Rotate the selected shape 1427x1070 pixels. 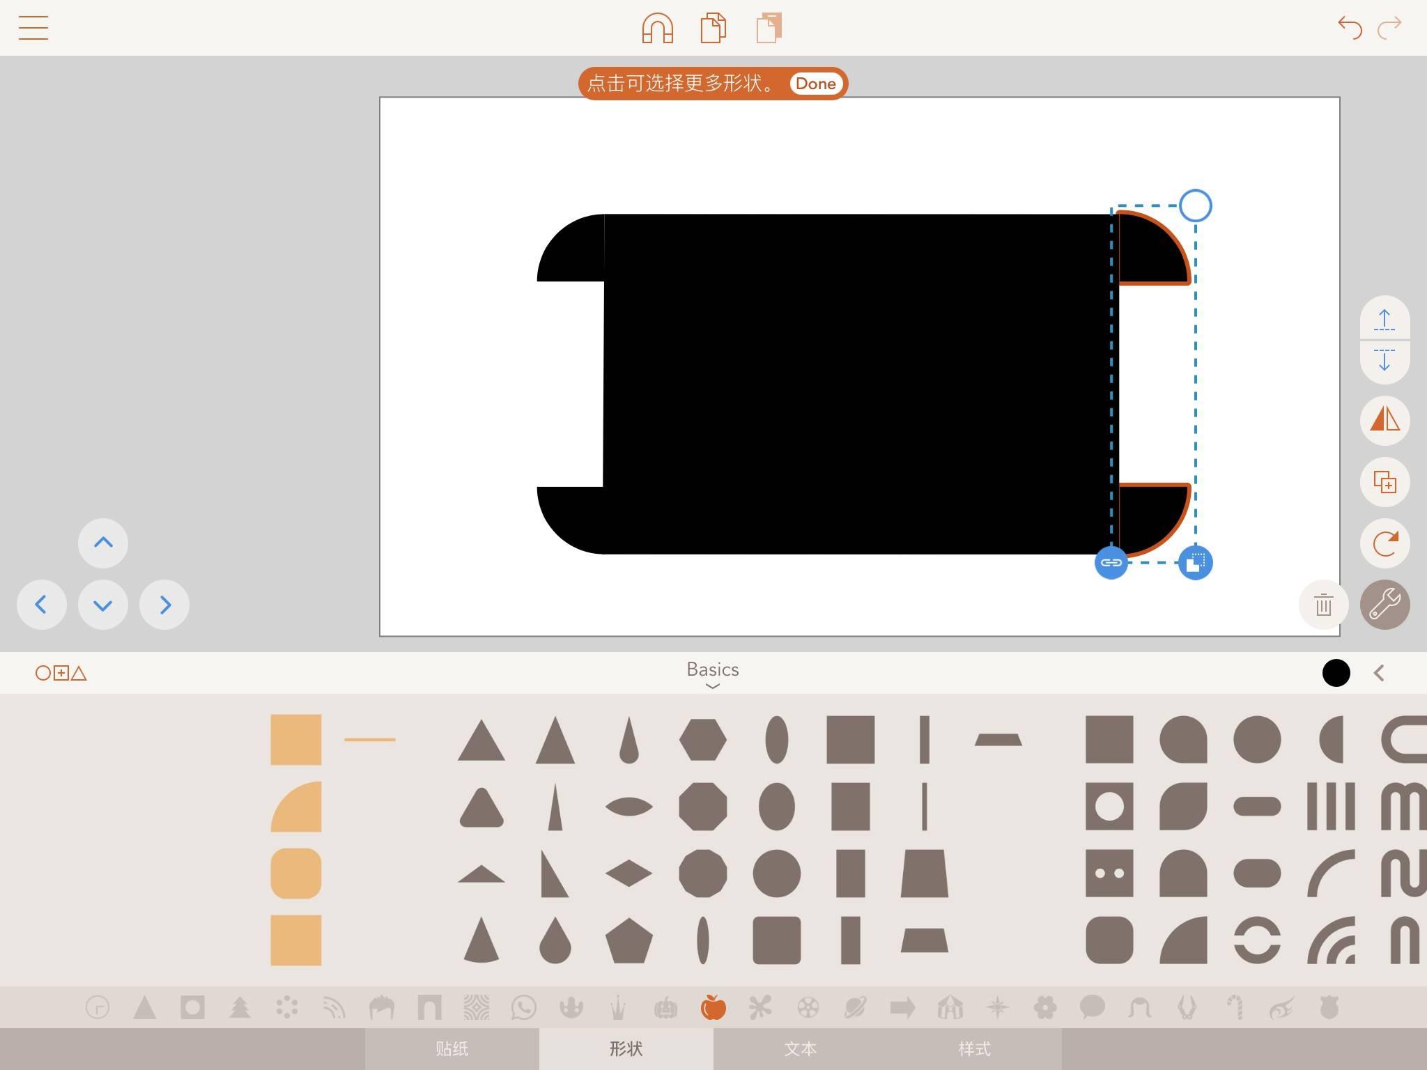point(1384,543)
